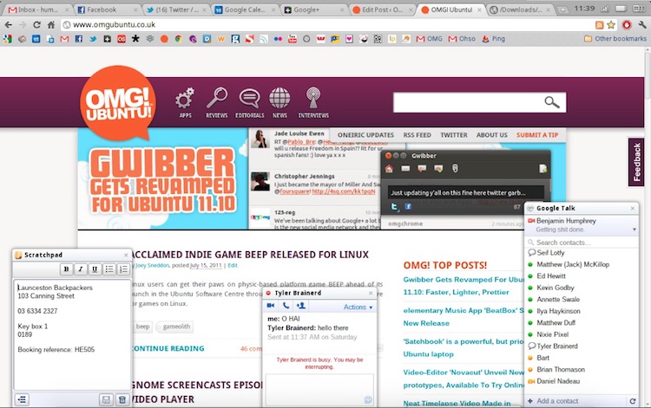Click the purple Feedback side tab
651x408 pixels.
pos(638,162)
